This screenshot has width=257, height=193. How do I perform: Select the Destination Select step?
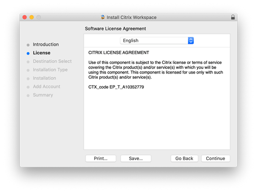pyautogui.click(x=52, y=61)
